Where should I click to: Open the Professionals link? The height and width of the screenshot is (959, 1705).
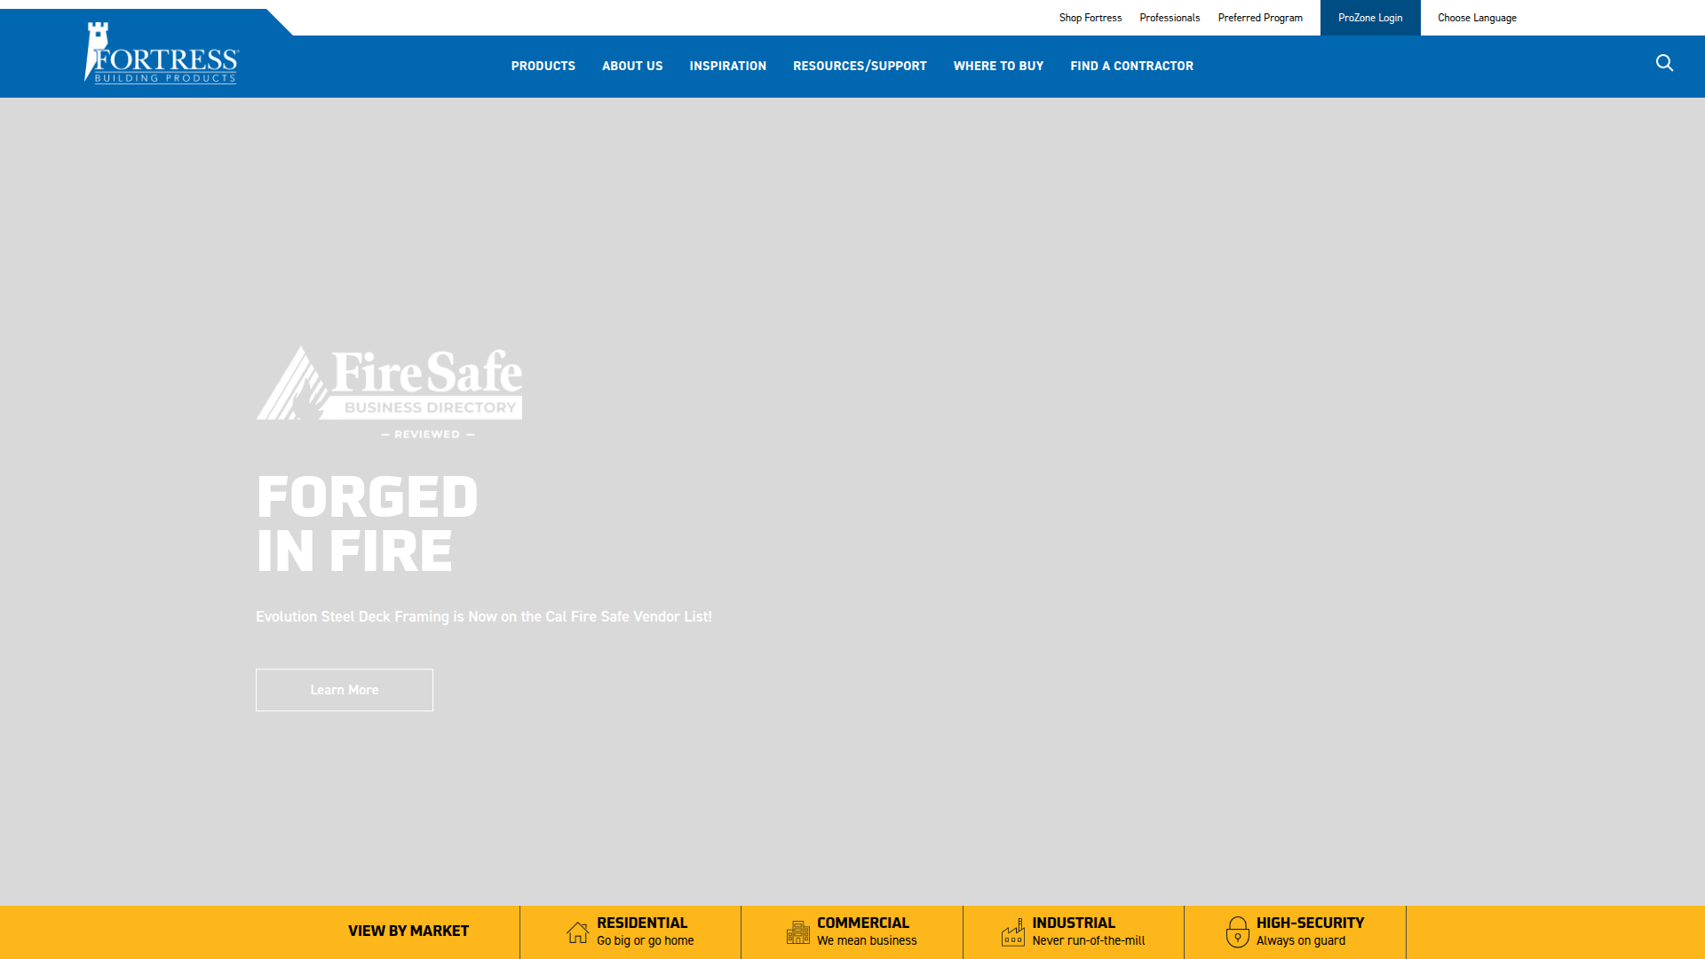click(1170, 18)
